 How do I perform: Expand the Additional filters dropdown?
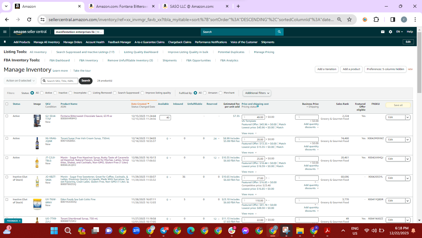[x=257, y=93]
